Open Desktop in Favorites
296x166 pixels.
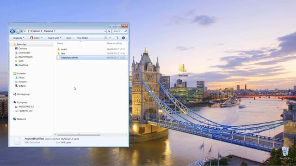23,48
